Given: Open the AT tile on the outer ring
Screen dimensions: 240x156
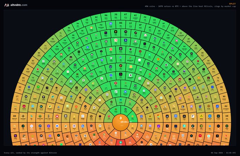Looking at the screenshot, I should (126, 16).
